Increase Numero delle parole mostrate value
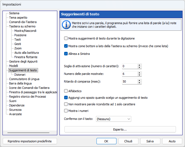 (139, 73)
